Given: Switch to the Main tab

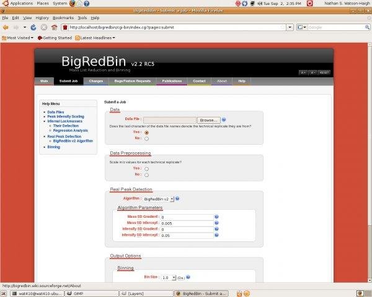Looking at the screenshot, I should (44, 81).
